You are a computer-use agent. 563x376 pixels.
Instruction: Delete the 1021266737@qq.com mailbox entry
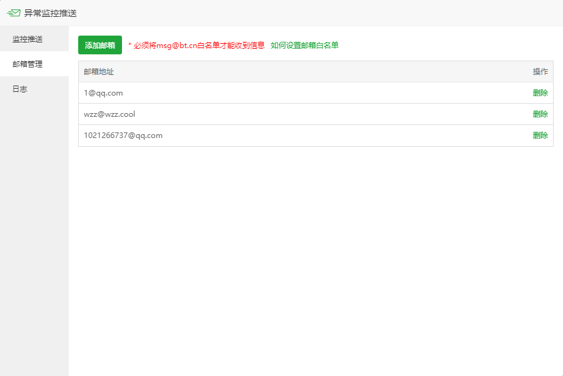pyautogui.click(x=540, y=135)
